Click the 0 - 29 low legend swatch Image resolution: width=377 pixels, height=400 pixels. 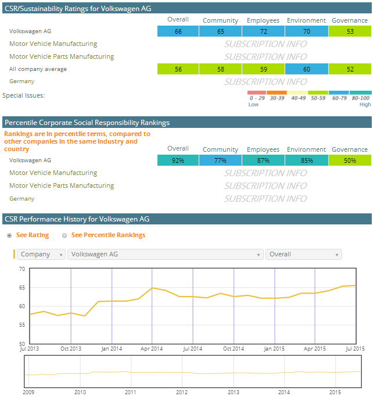pos(257,92)
